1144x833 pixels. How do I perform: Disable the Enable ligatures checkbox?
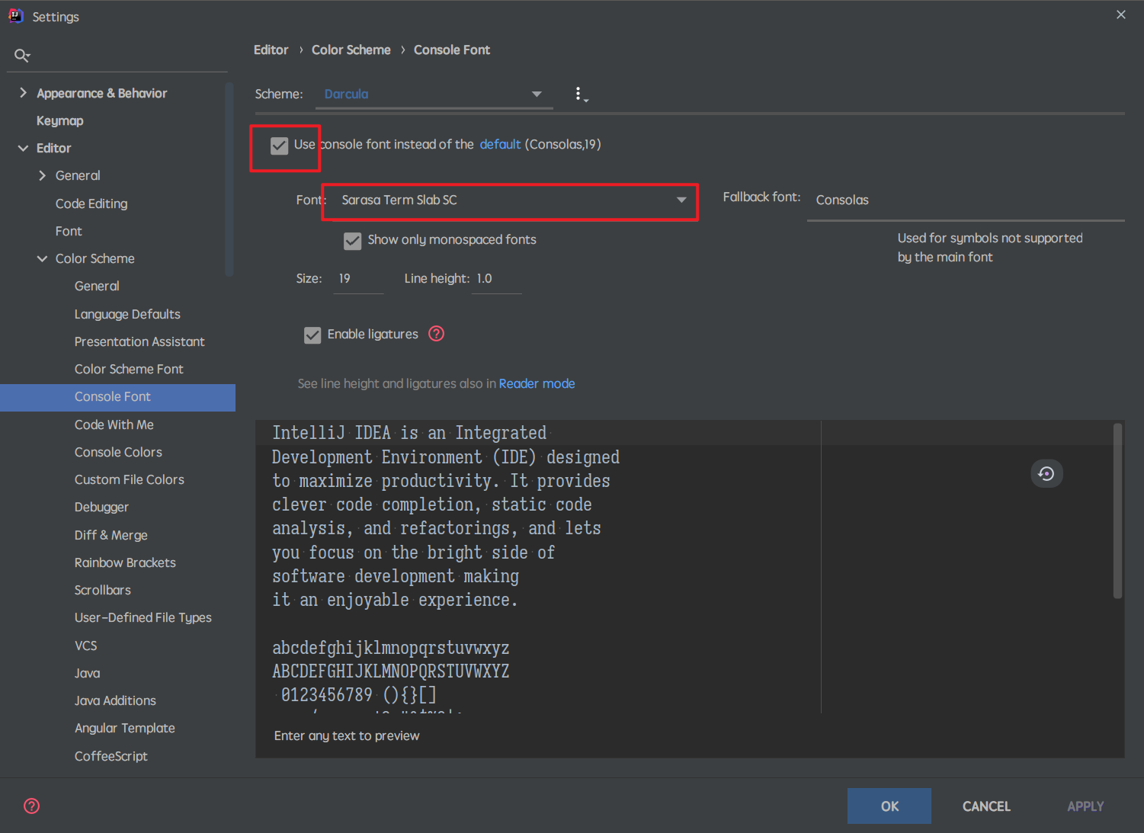click(312, 335)
